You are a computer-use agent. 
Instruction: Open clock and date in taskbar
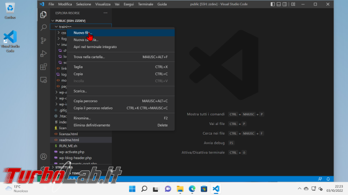click(x=335, y=189)
